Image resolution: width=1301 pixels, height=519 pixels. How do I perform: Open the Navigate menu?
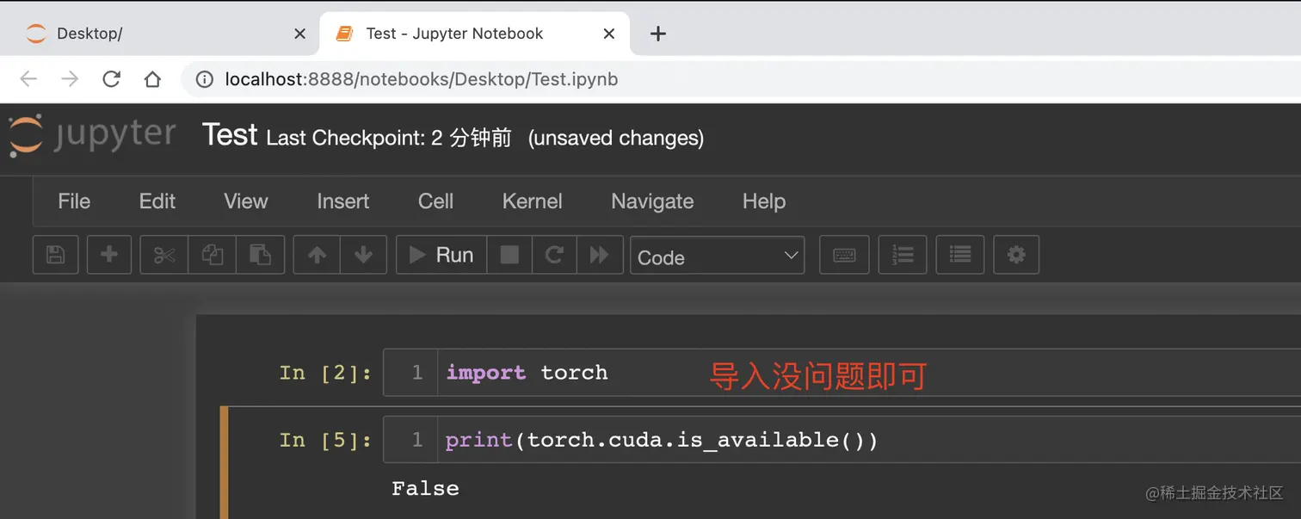click(x=652, y=201)
